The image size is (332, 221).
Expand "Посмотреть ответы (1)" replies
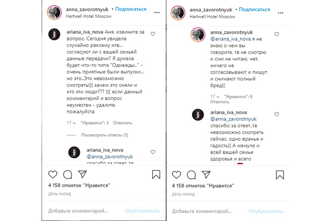[x=105, y=135]
